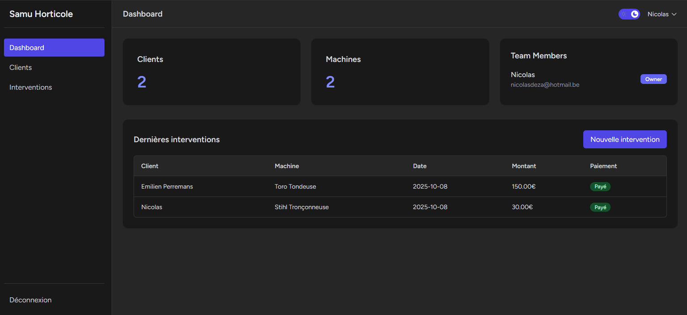Open the Nicolas user menu dropdown
The image size is (687, 315).
pos(662,14)
